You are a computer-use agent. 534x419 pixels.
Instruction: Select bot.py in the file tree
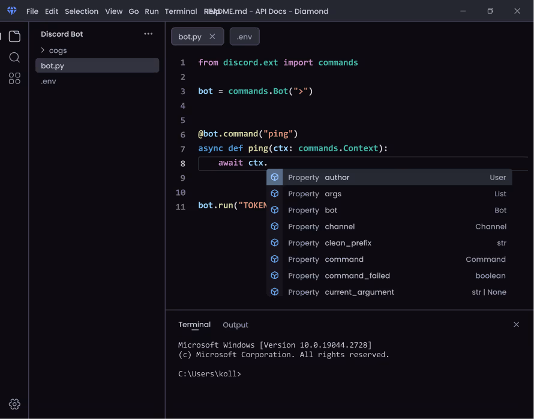click(97, 65)
